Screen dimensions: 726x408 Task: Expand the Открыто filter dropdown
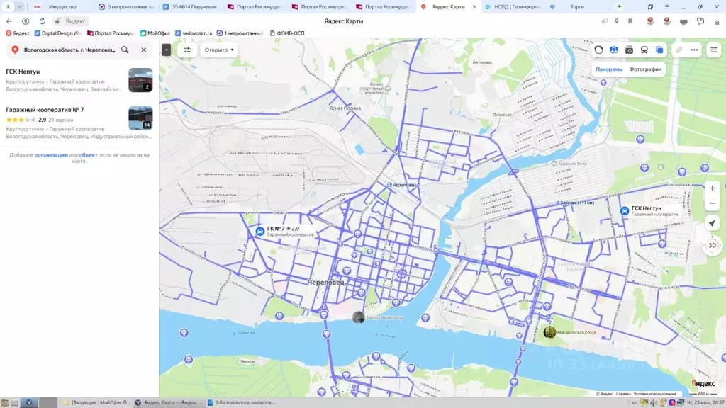219,50
